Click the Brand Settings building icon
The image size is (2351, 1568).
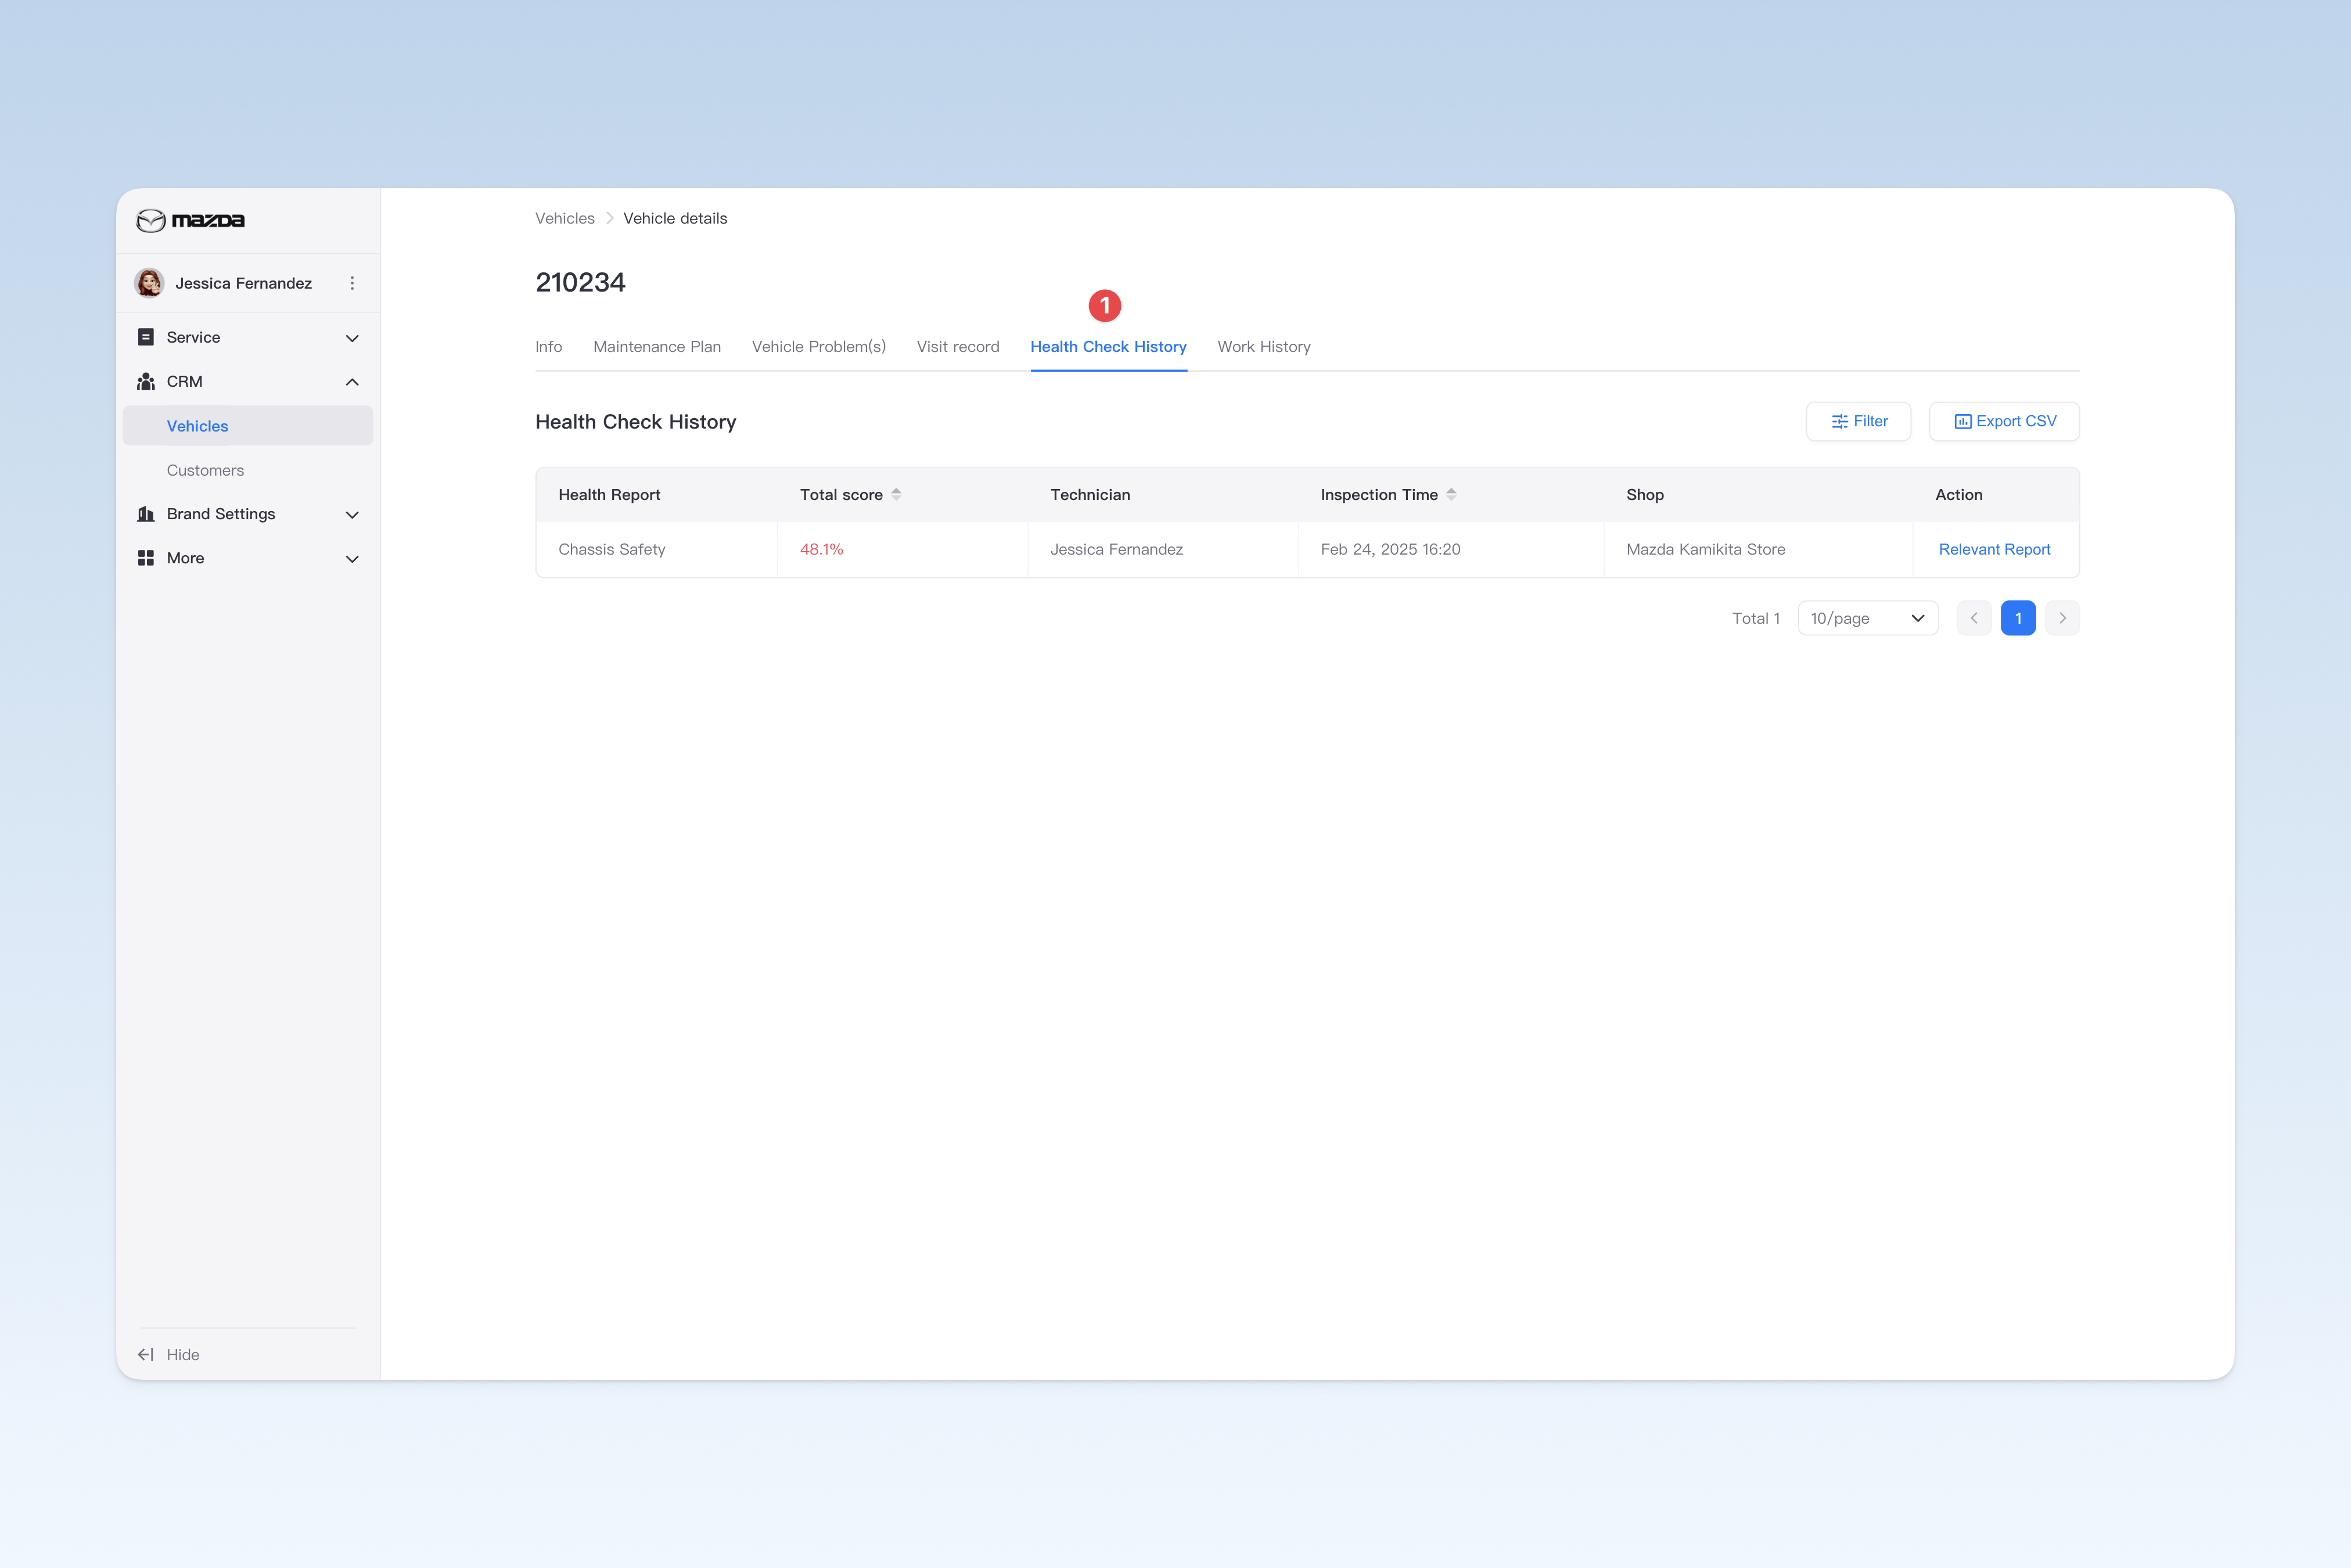click(x=146, y=514)
